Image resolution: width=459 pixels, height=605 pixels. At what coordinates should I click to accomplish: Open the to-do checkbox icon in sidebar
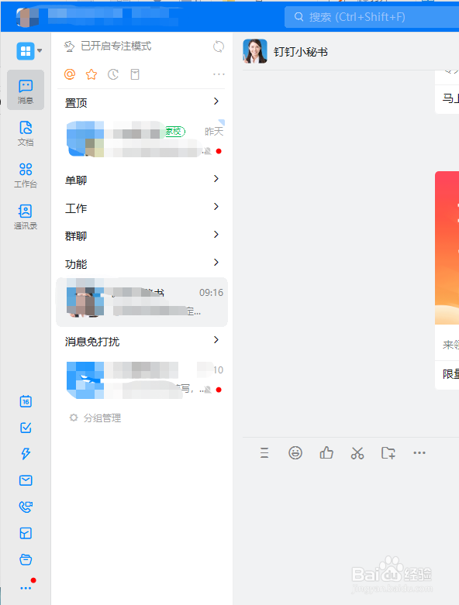coord(26,428)
